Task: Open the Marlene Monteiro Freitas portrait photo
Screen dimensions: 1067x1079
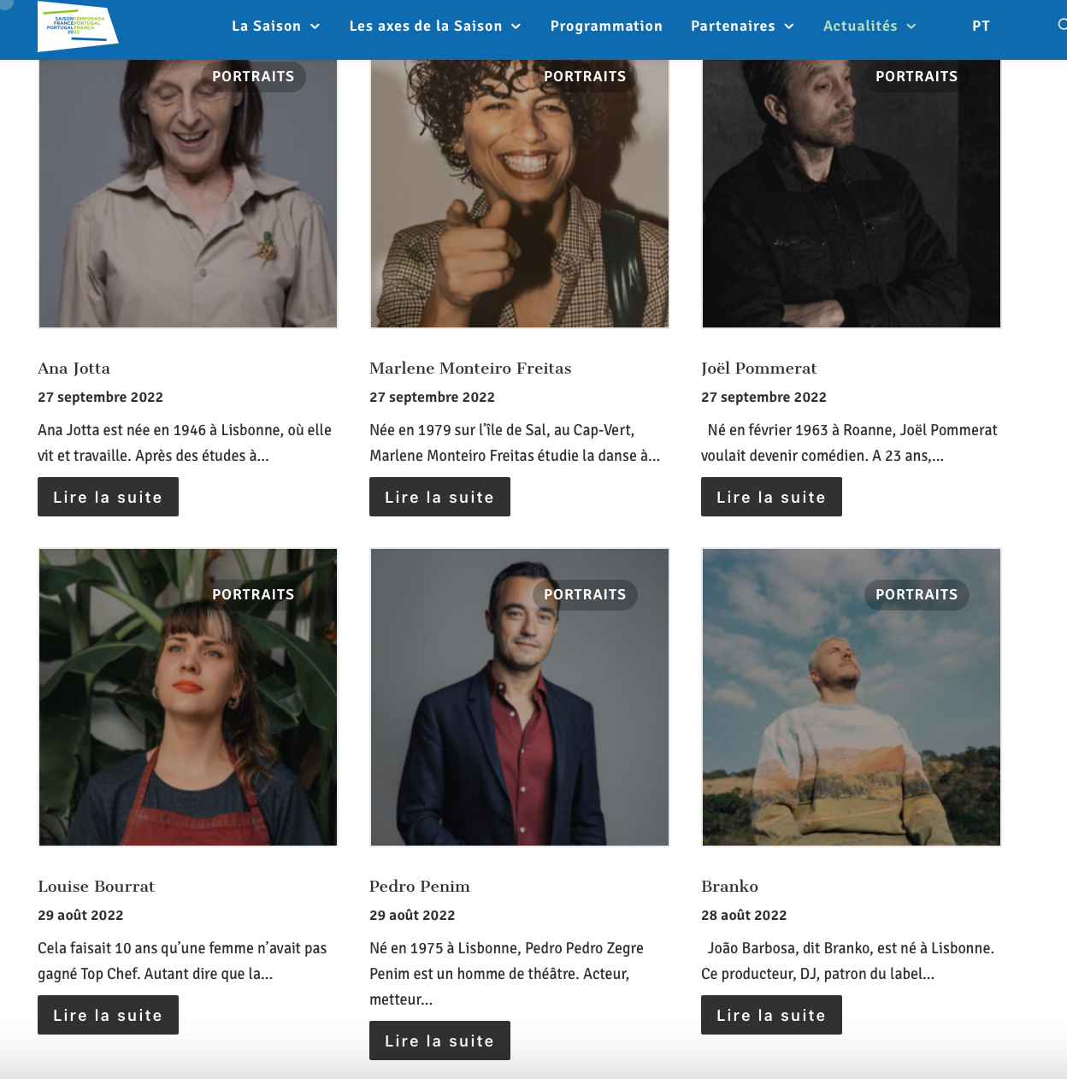Action: pyautogui.click(x=519, y=193)
